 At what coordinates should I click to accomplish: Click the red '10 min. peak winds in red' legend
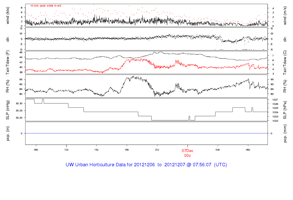[45, 6]
